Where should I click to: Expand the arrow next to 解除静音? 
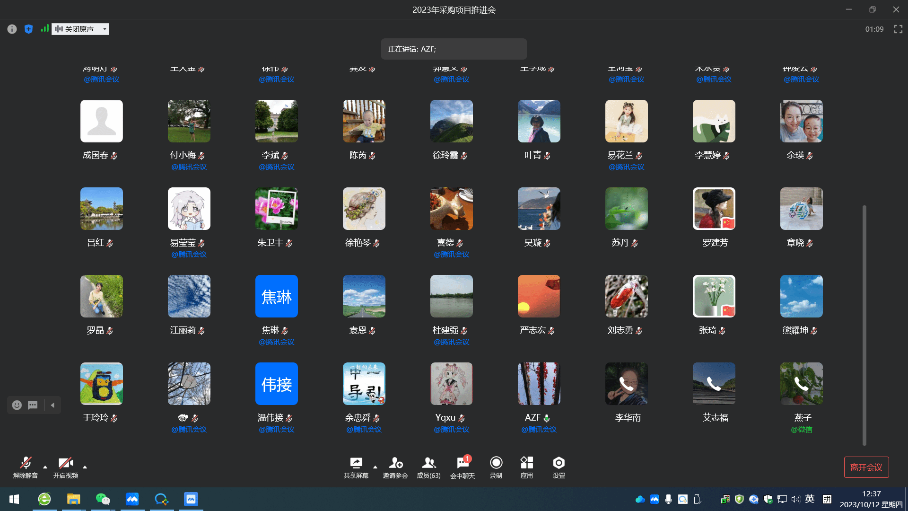click(x=45, y=467)
